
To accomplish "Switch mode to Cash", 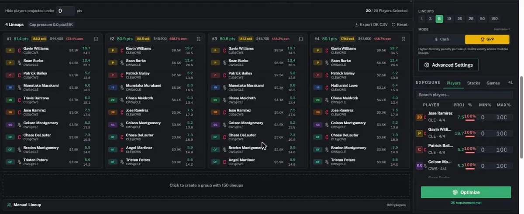I will click(441, 39).
